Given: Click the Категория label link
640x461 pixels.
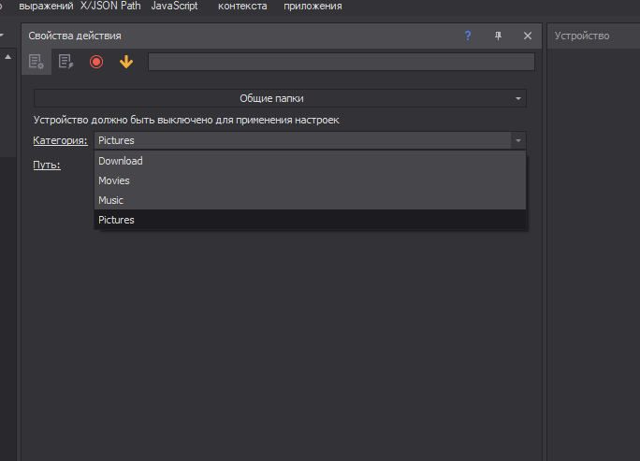Looking at the screenshot, I should point(61,140).
